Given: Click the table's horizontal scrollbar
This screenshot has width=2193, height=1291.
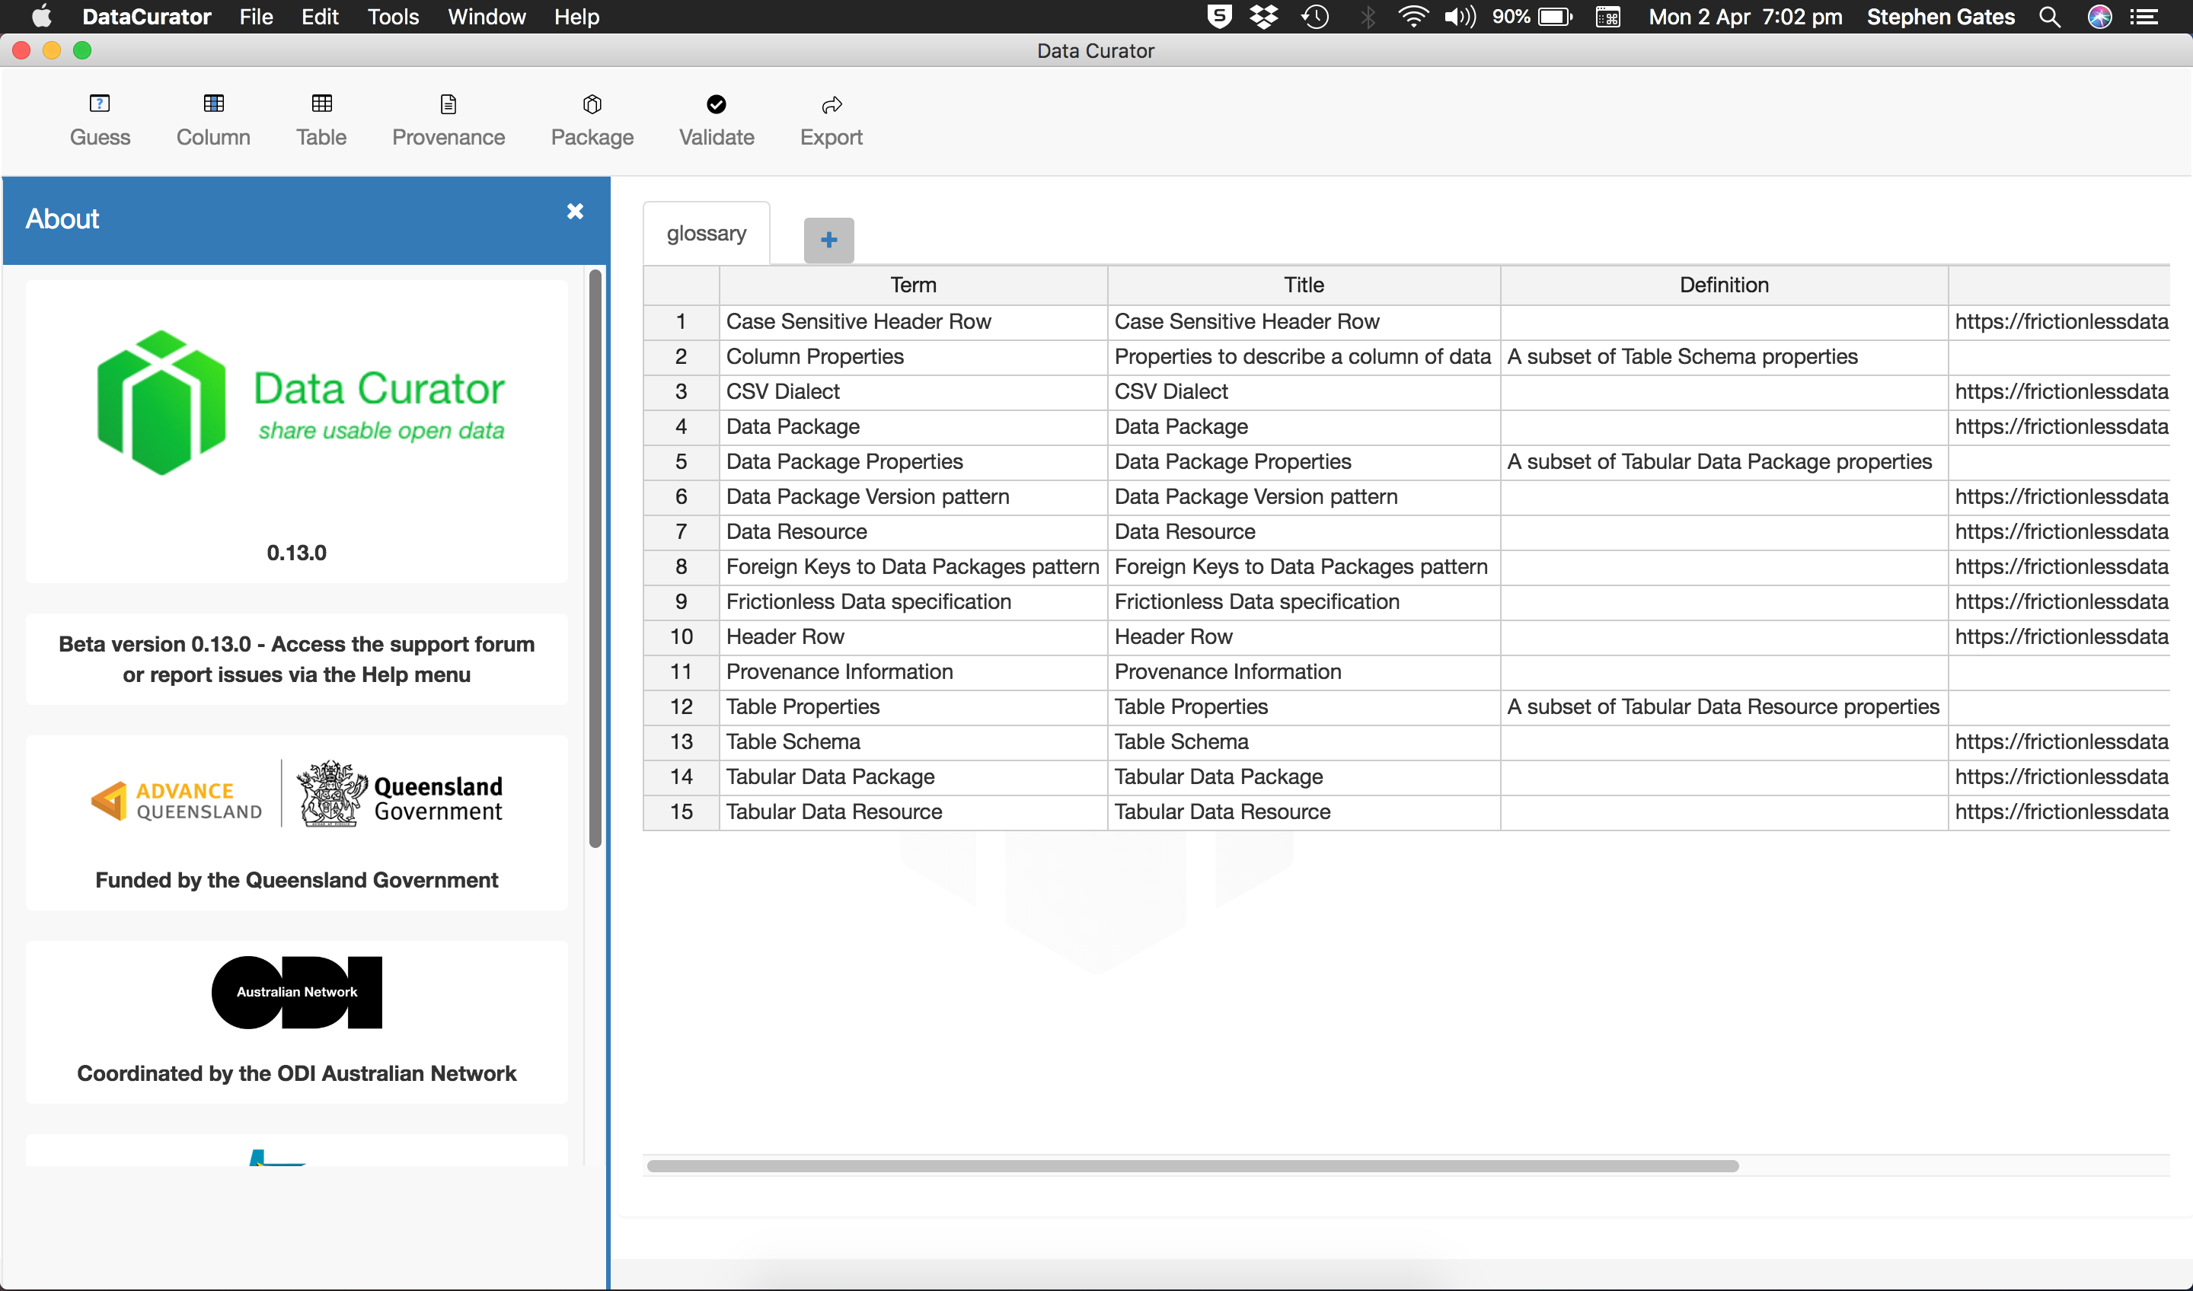Looking at the screenshot, I should coord(1192,1165).
